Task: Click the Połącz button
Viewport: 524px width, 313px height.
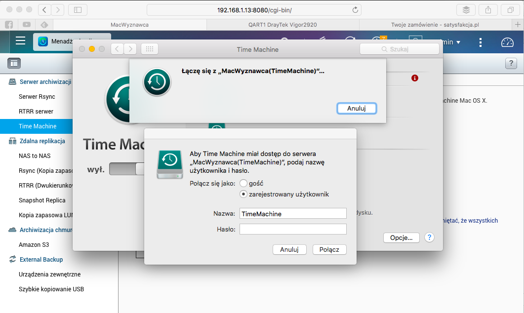Action: click(x=329, y=249)
